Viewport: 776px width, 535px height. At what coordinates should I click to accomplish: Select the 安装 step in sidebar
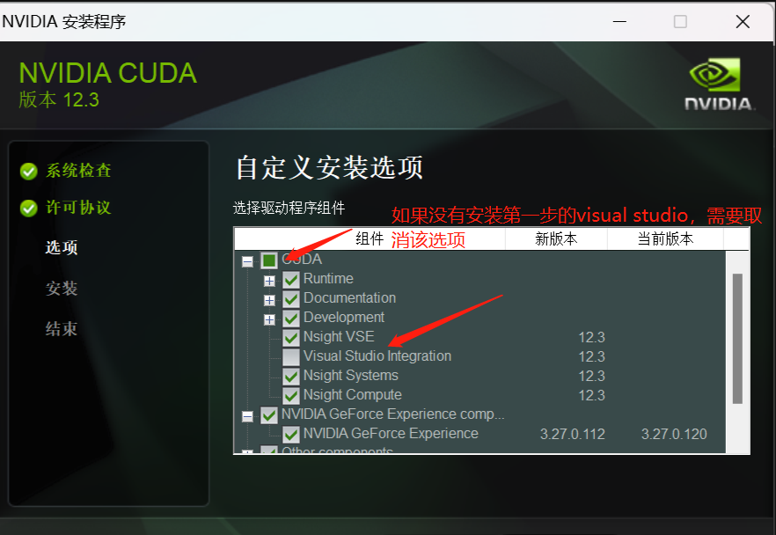coord(62,288)
